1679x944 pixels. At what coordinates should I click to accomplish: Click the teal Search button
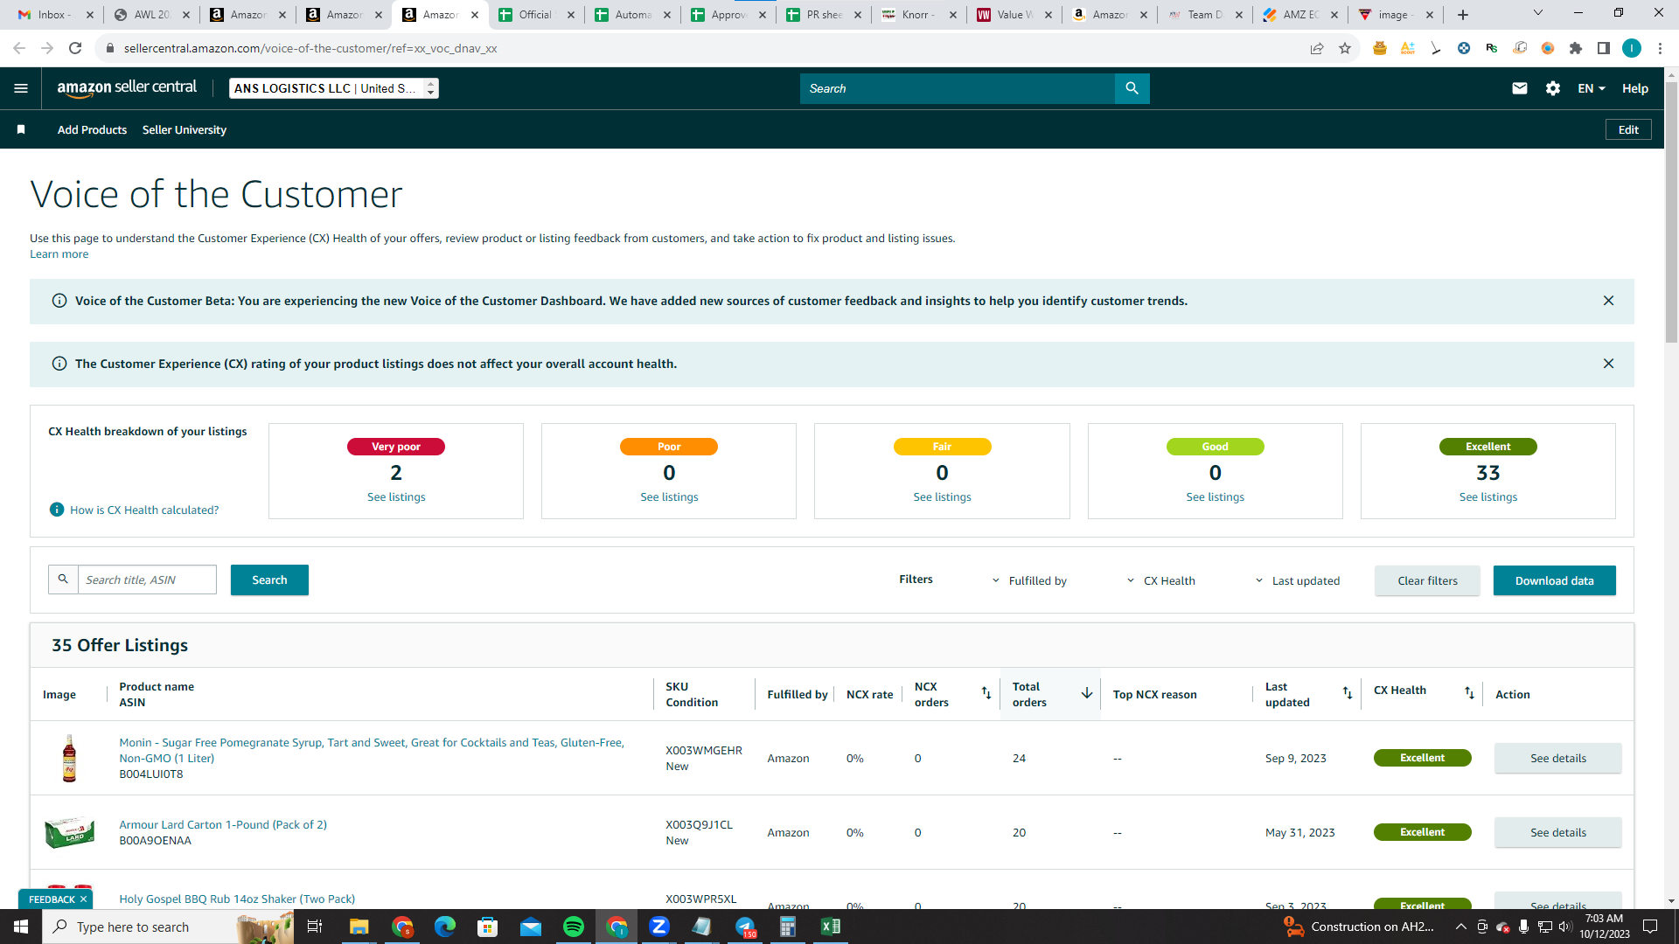click(x=269, y=580)
